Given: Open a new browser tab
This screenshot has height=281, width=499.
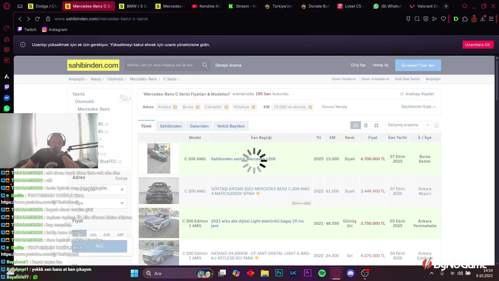Looking at the screenshot, I should point(446,6).
